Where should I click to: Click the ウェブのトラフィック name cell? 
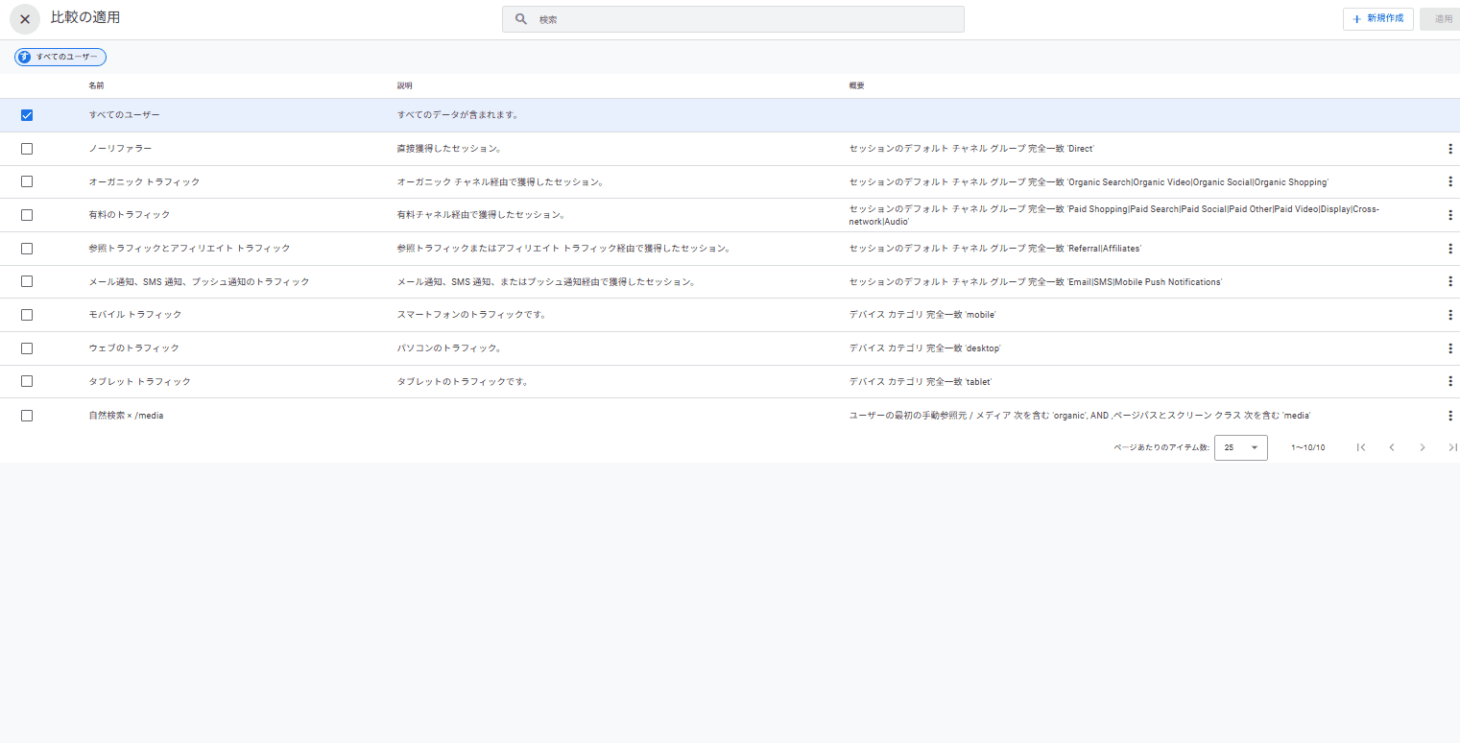133,348
